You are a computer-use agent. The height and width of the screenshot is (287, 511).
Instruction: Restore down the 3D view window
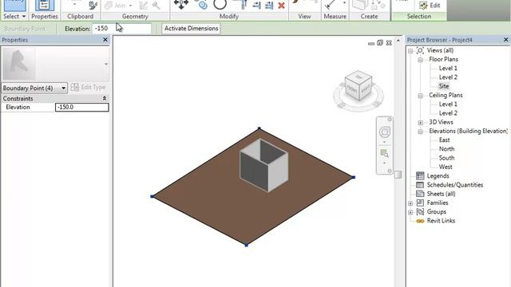pos(380,43)
